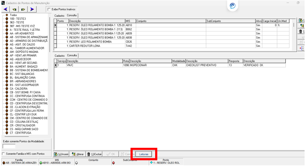Click the chat bubble icon at top
The image size is (306, 166).
pos(233,6)
